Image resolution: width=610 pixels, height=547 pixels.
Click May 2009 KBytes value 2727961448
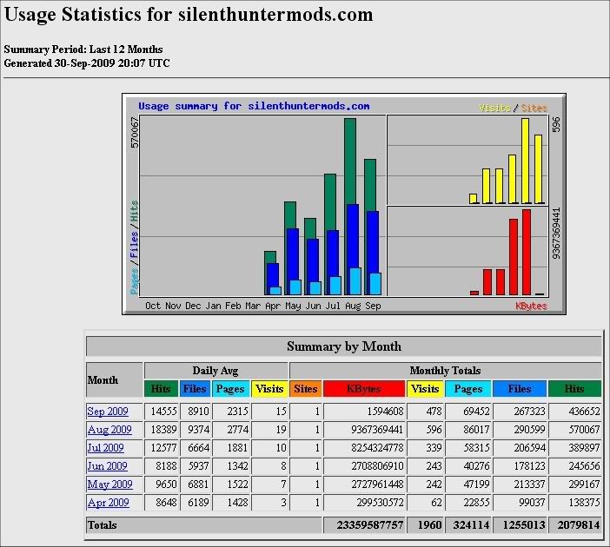[x=377, y=484]
